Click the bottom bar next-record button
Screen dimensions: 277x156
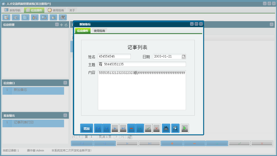pos(127,143)
